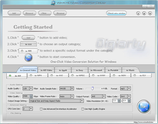The width and height of the screenshot is (158, 124).
Task: Click the Volume slider handle
Action: 92,88
